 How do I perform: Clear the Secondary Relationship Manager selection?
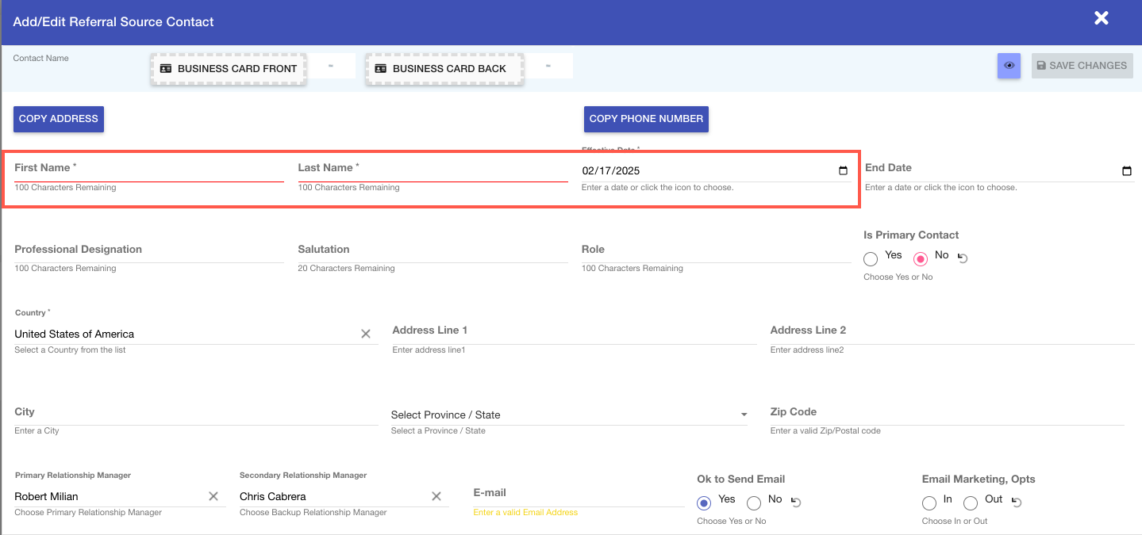coord(436,496)
